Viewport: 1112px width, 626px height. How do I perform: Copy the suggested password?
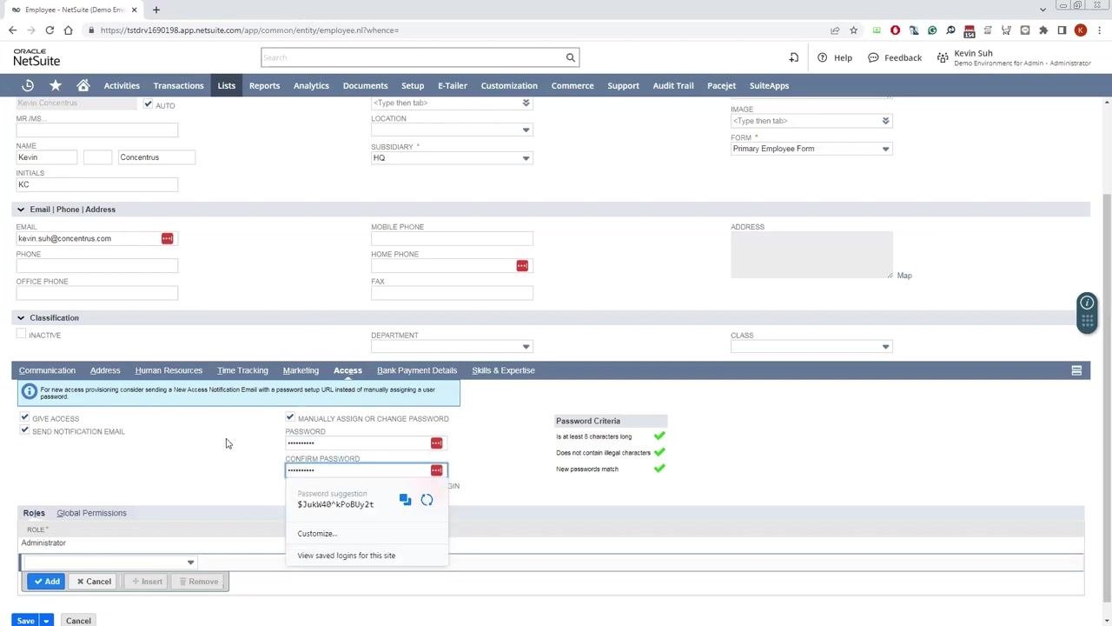coord(405,500)
